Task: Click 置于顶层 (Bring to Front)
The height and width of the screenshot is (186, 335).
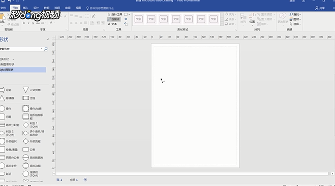Action: [x=266, y=15]
